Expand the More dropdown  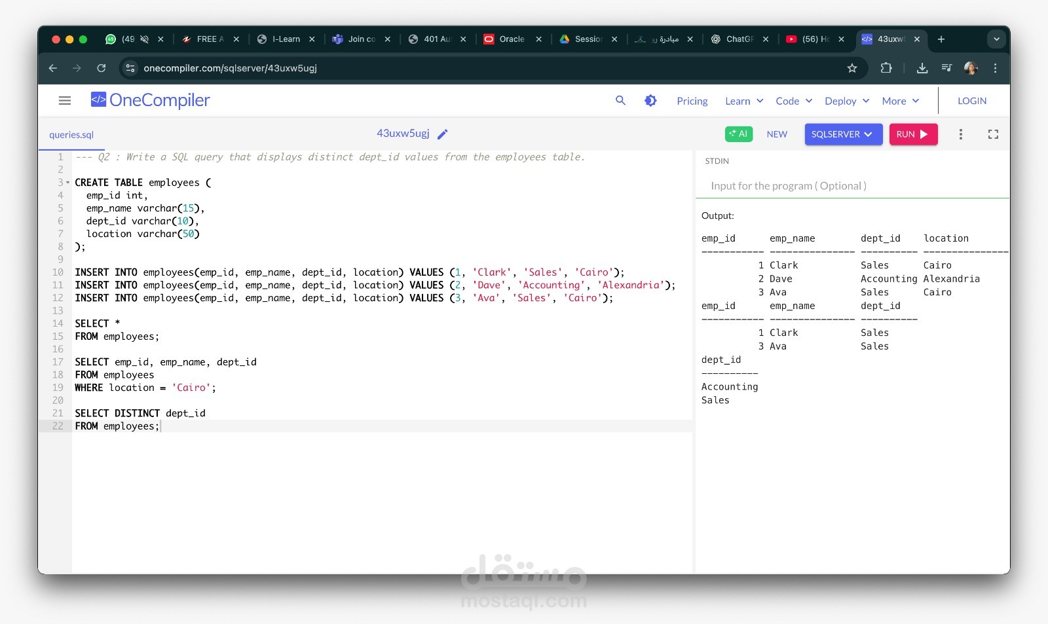pos(901,101)
